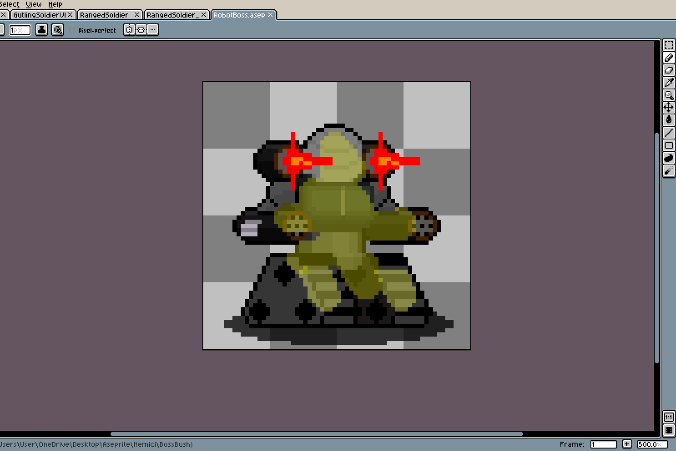Select the Zoom tool
Image resolution: width=676 pixels, height=451 pixels.
(669, 95)
